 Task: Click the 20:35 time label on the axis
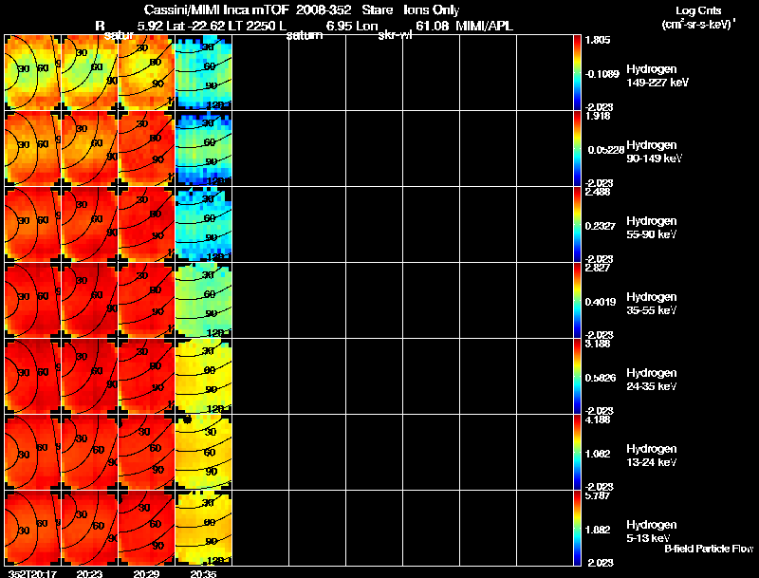(x=203, y=573)
